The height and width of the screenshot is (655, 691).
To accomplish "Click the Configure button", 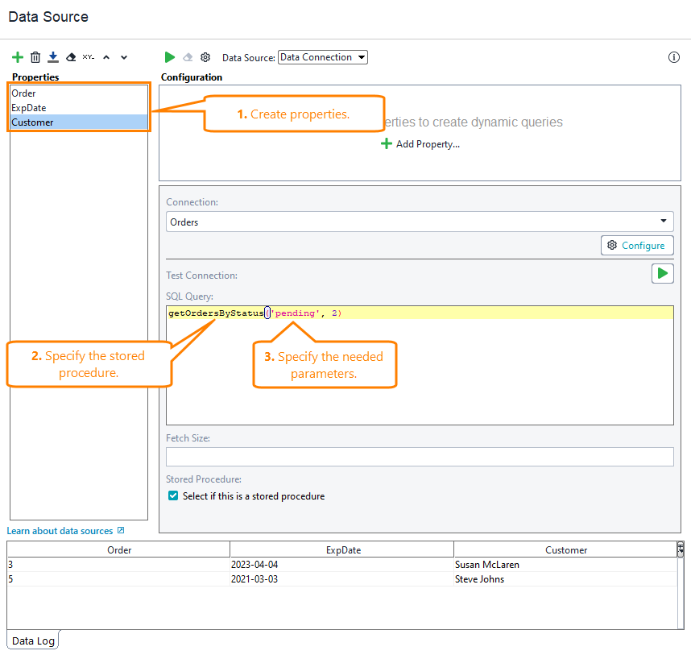I will 637,245.
